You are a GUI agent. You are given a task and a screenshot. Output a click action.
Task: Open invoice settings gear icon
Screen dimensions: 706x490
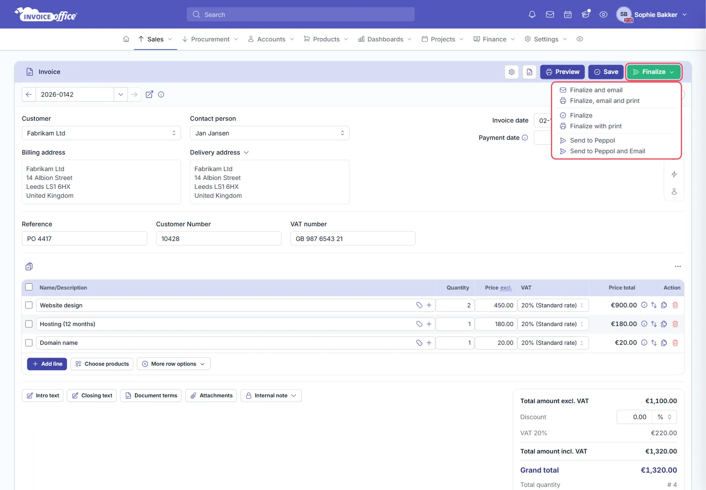click(x=512, y=72)
